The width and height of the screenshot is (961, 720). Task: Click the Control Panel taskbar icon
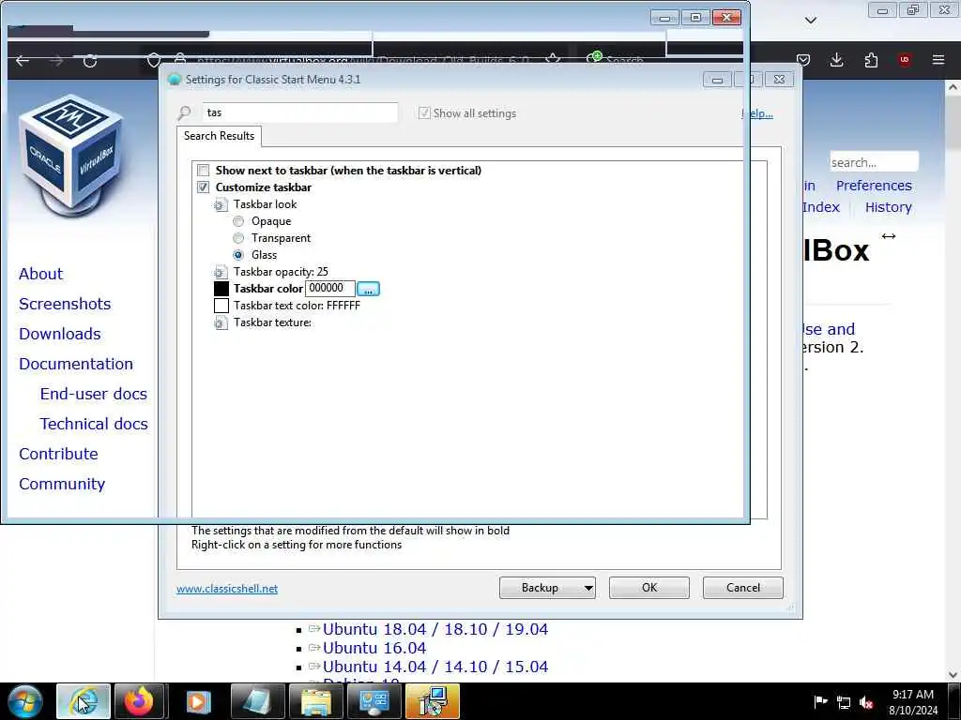click(x=374, y=701)
